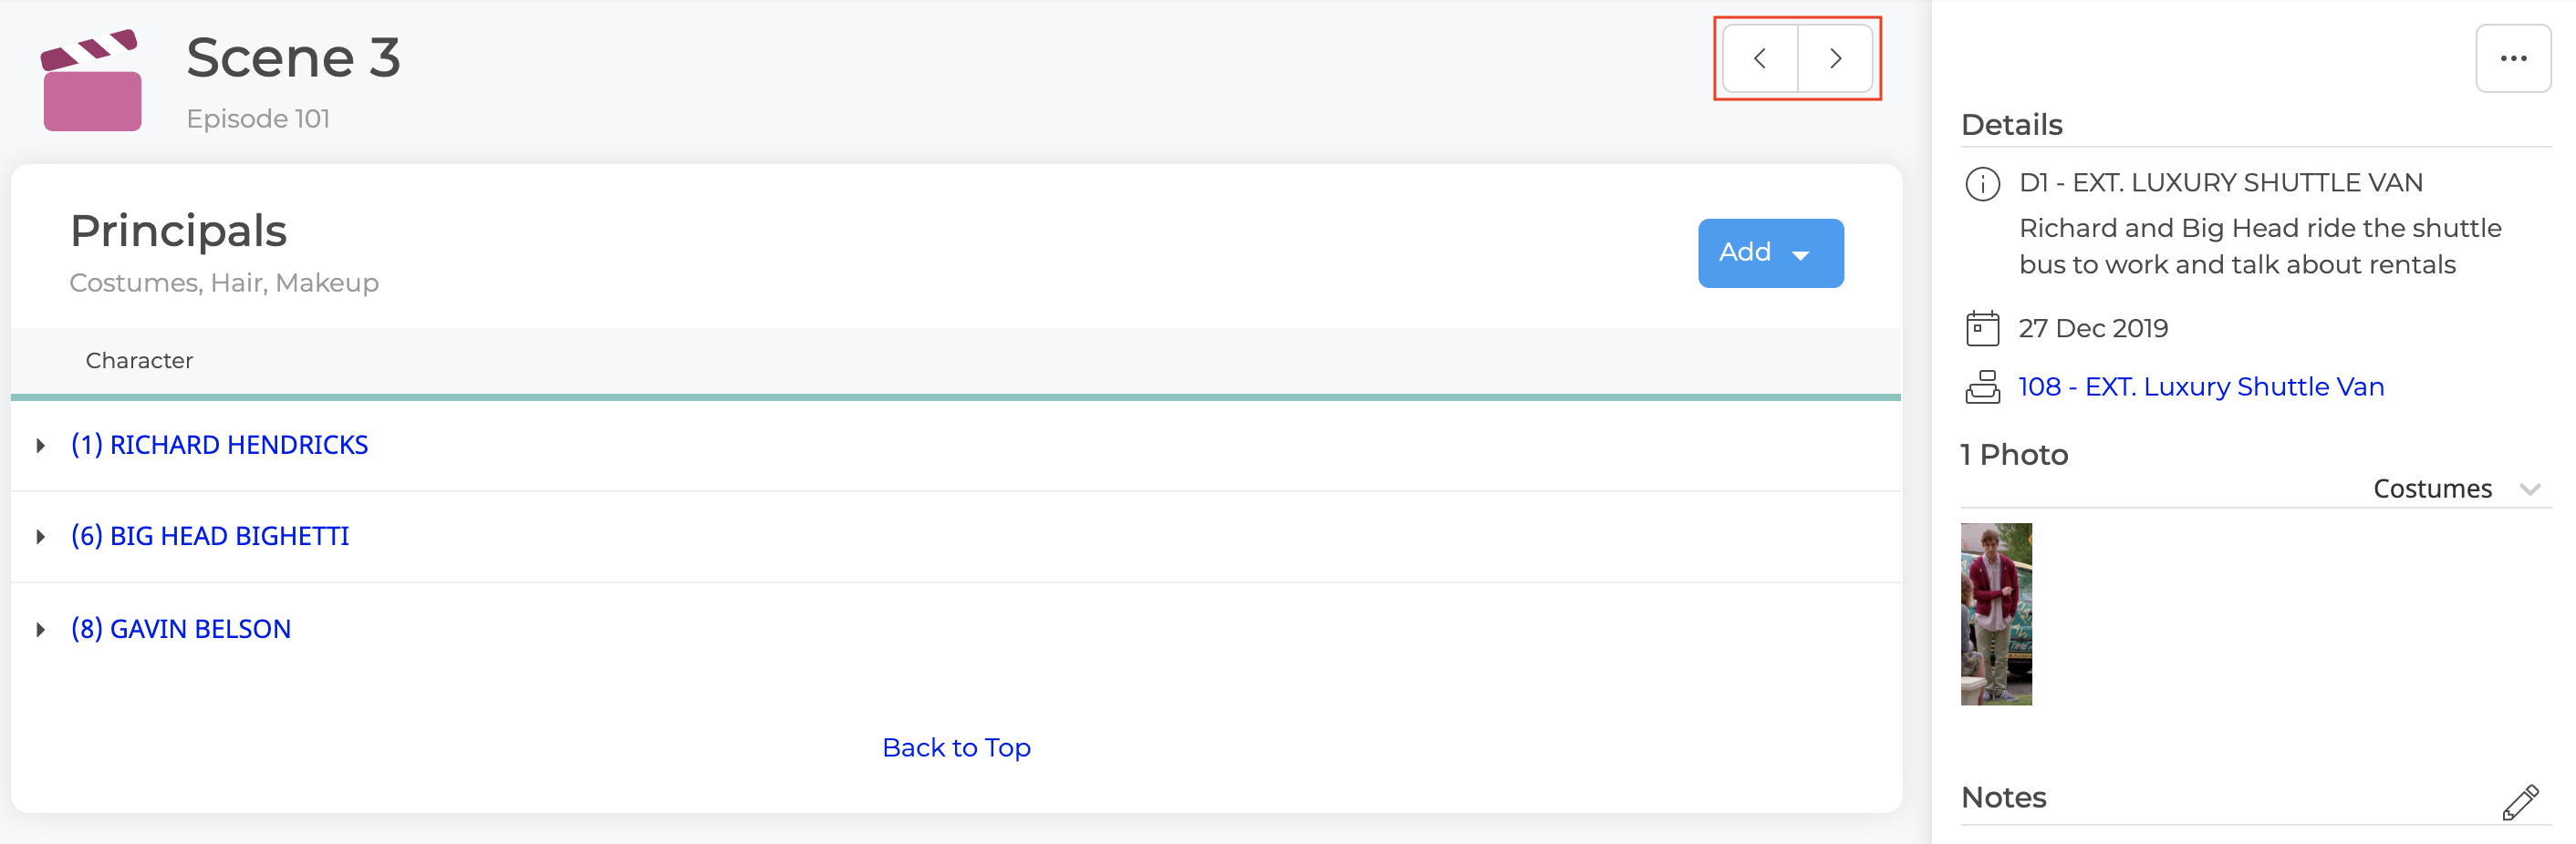Click the info icon beside scene description
The height and width of the screenshot is (844, 2576).
pyautogui.click(x=1982, y=184)
